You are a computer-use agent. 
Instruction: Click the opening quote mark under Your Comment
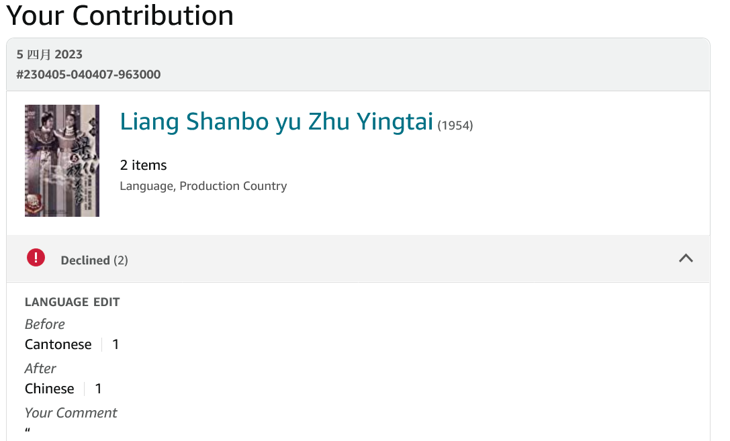(x=28, y=432)
